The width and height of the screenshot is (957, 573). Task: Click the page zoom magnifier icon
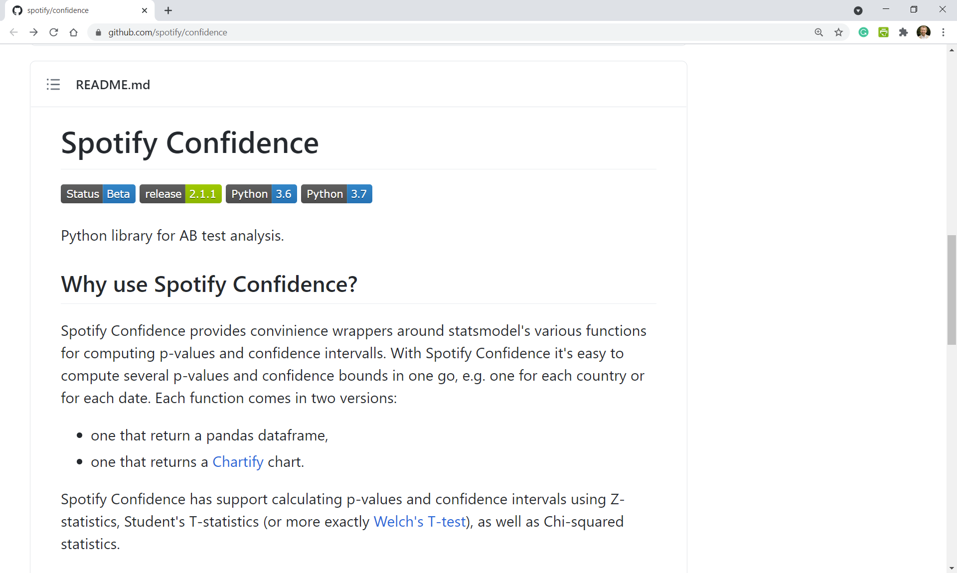819,32
